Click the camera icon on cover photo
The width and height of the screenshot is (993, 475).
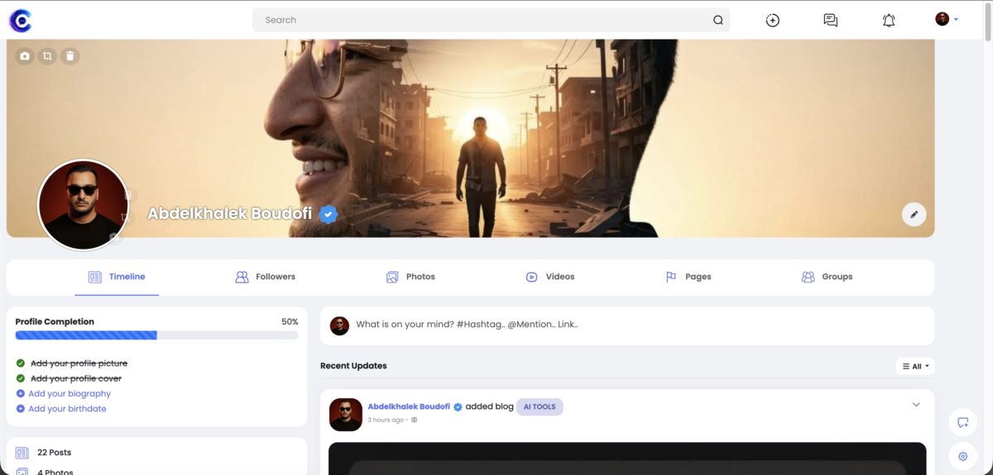tap(25, 56)
